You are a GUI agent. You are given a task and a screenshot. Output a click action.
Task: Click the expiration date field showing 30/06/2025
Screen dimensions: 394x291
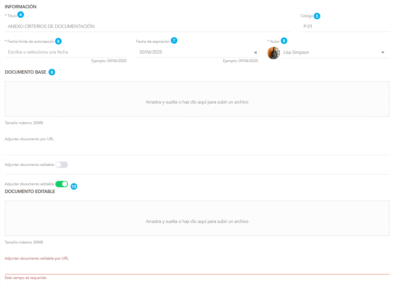coord(194,52)
